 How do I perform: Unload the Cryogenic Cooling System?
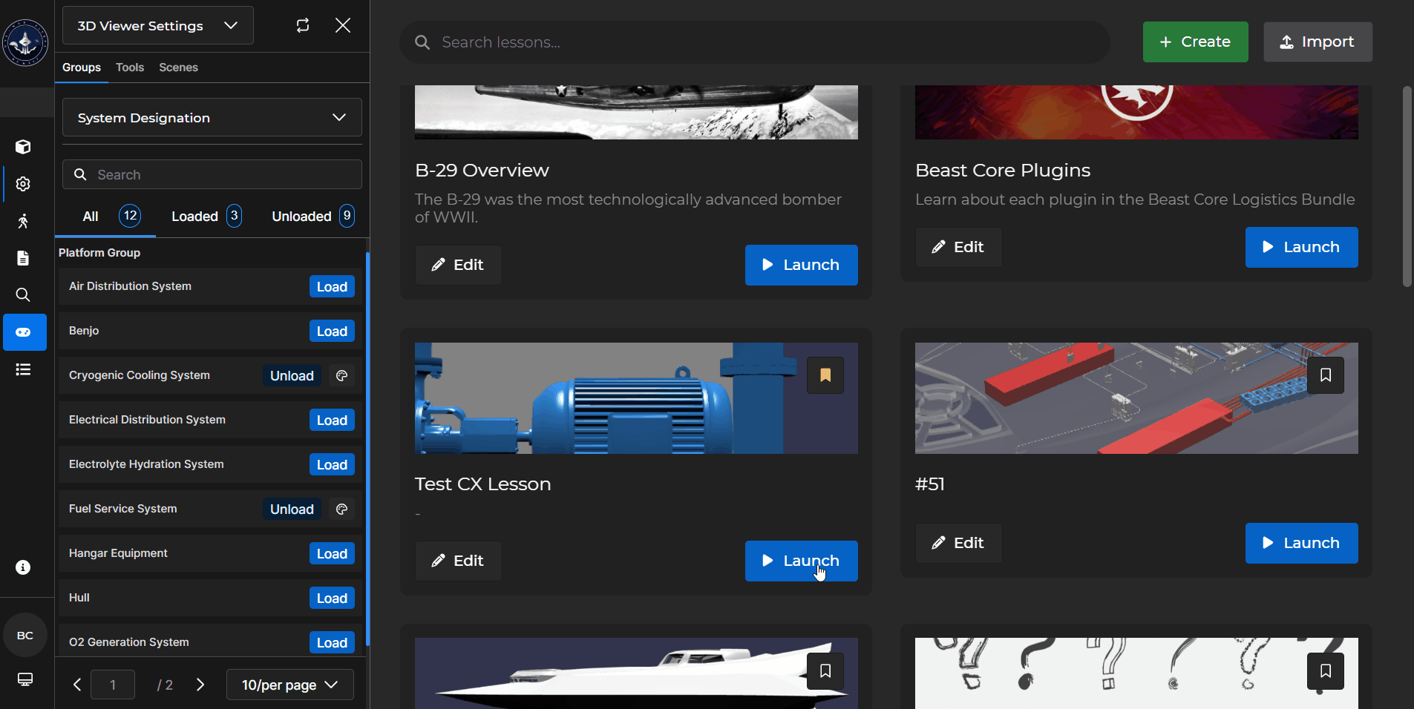[292, 376]
